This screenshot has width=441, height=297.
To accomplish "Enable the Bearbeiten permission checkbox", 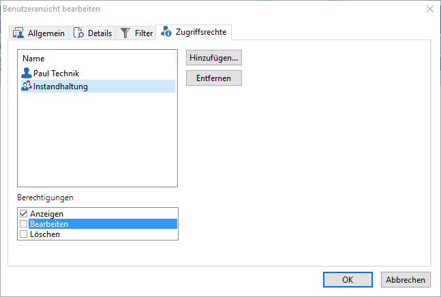I will 24,224.
